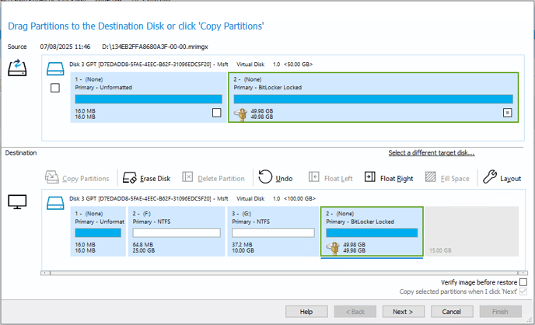Viewport: 535px width, 325px height.
Task: Click the Cancel button
Action: tap(452, 311)
